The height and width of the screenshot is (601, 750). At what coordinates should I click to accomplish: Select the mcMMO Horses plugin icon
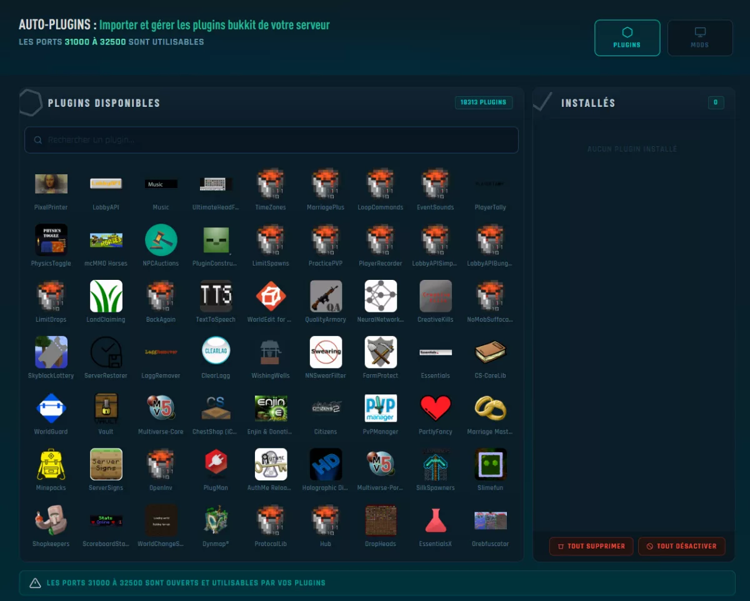tap(106, 240)
